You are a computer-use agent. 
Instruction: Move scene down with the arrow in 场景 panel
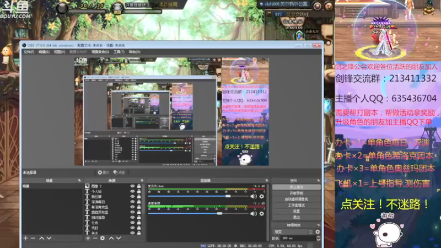coord(49,238)
